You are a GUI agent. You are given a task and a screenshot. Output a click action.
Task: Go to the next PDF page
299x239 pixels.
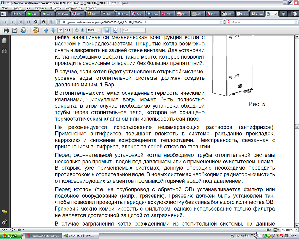53,30
